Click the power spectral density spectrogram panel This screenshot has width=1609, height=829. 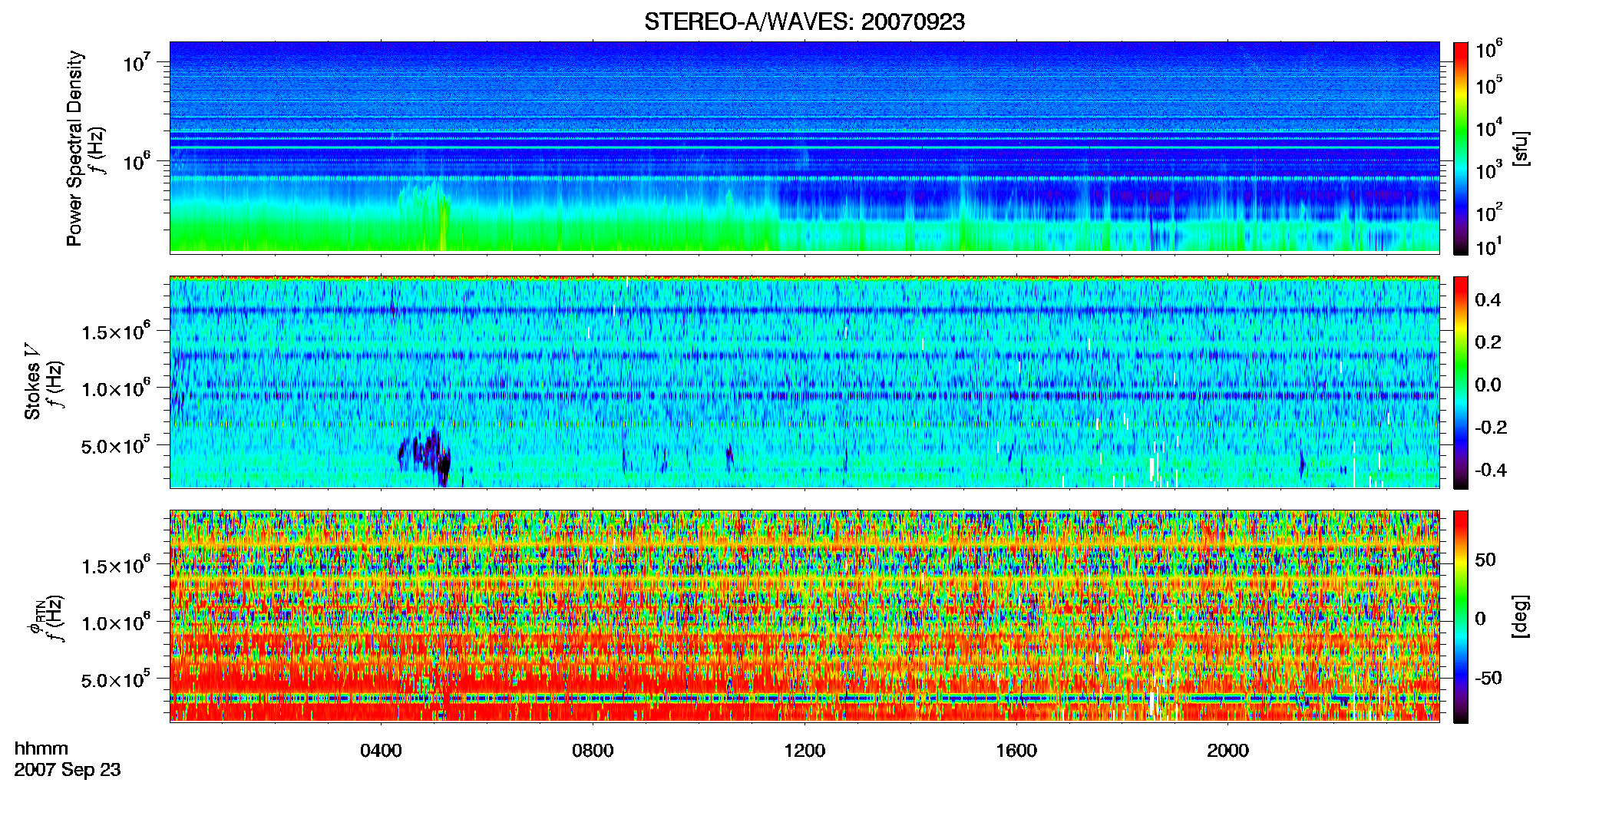(804, 147)
